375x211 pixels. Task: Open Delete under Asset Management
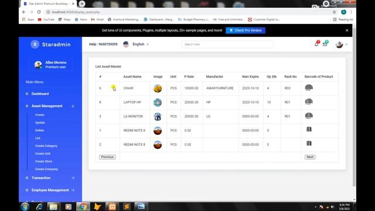pyautogui.click(x=39, y=130)
